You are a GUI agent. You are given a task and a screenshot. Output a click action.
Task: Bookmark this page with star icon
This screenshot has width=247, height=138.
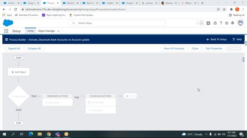click(224, 9)
